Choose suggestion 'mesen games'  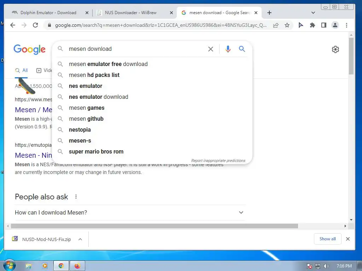click(x=152, y=108)
